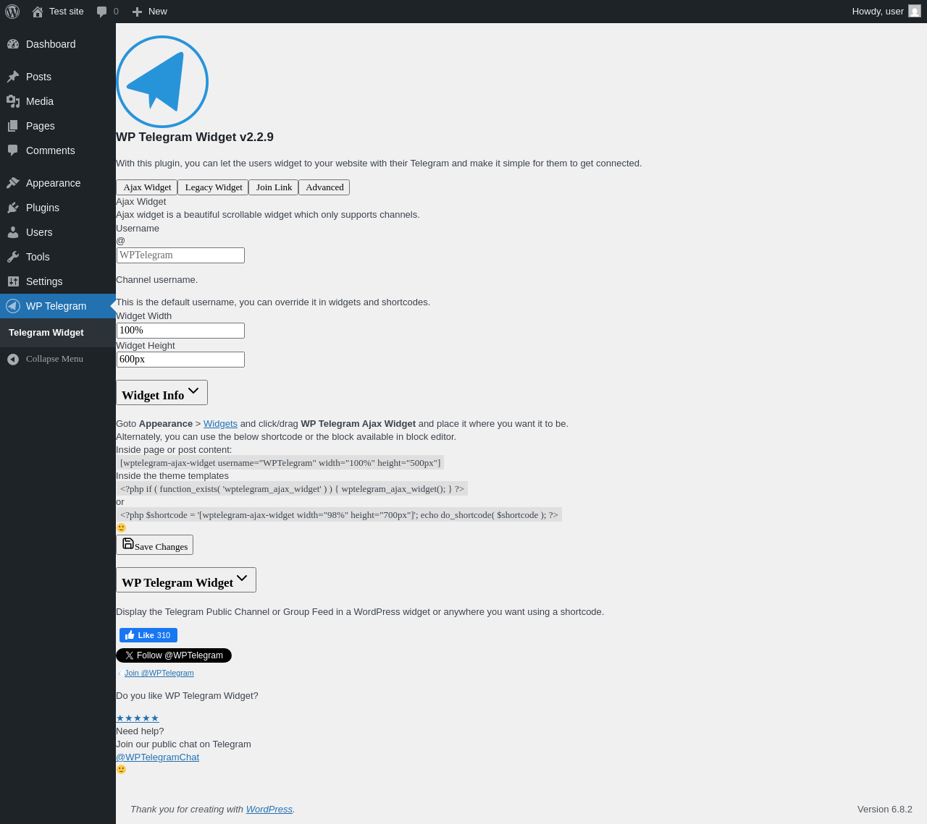The height and width of the screenshot is (824, 927).
Task: Open the Advanced tab
Action: 324,187
